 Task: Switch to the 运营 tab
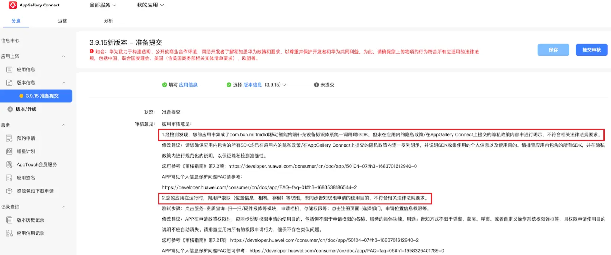tap(62, 21)
